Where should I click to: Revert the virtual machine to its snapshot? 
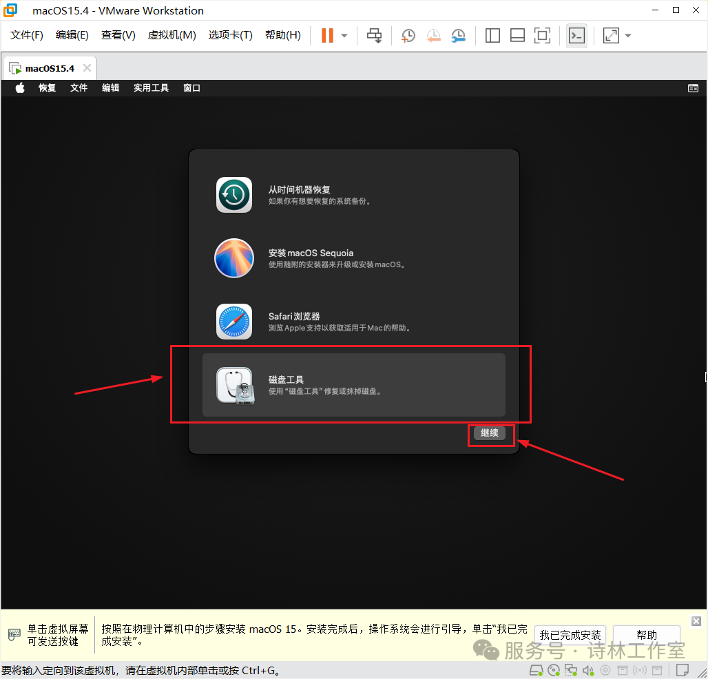[433, 35]
